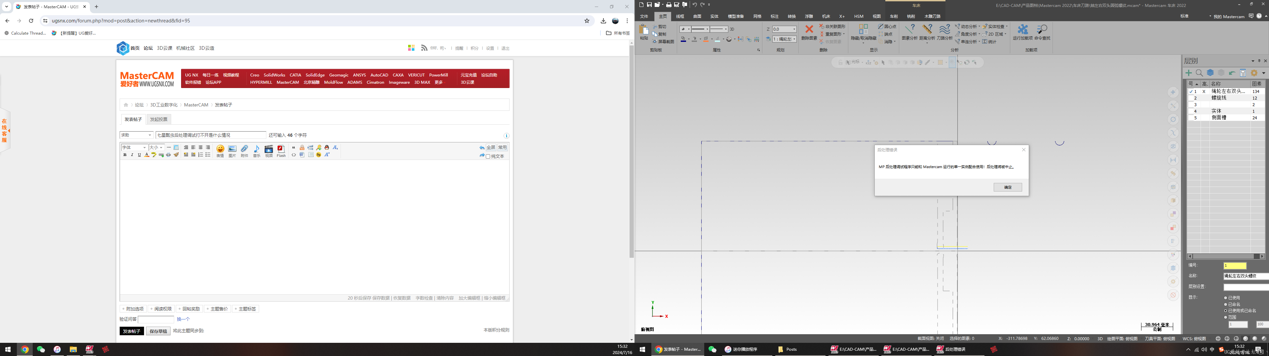The width and height of the screenshot is (1269, 356).
Task: Expand point style asterisk dropdown
Action: click(689, 30)
